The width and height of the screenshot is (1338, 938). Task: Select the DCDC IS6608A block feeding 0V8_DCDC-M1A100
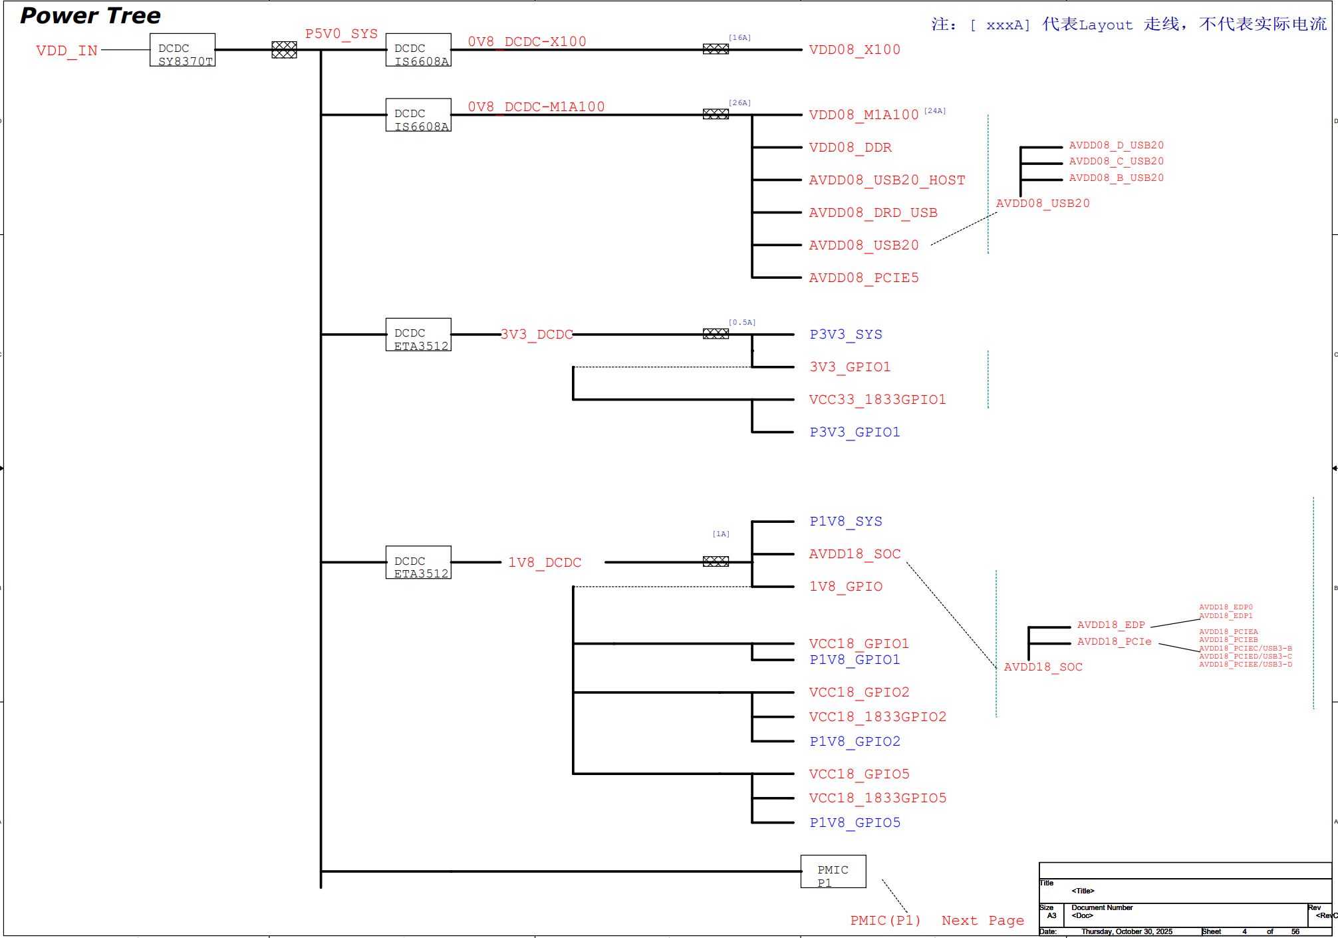(x=418, y=115)
